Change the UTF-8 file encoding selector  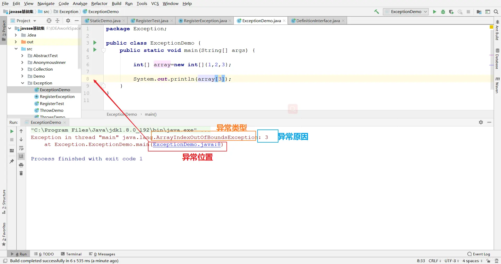452,261
